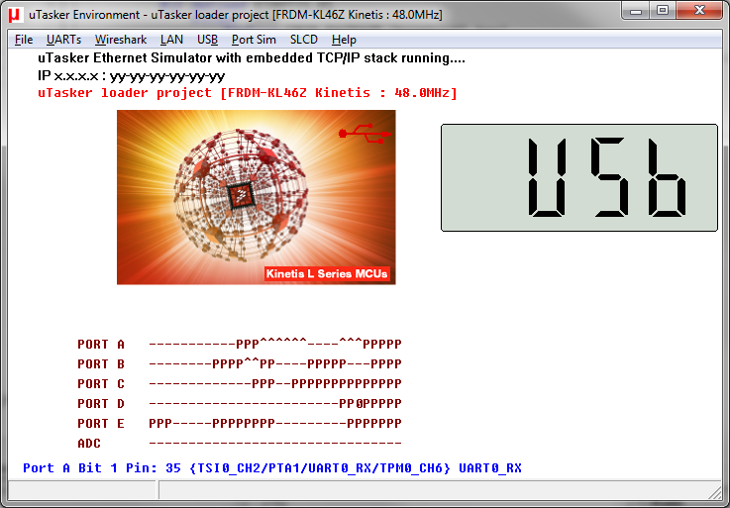The width and height of the screenshot is (730, 508).
Task: Click the red USB symbol on board image
Action: pos(365,133)
